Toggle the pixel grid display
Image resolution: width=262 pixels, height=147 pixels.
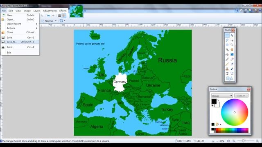pyautogui.click(x=59, y=16)
